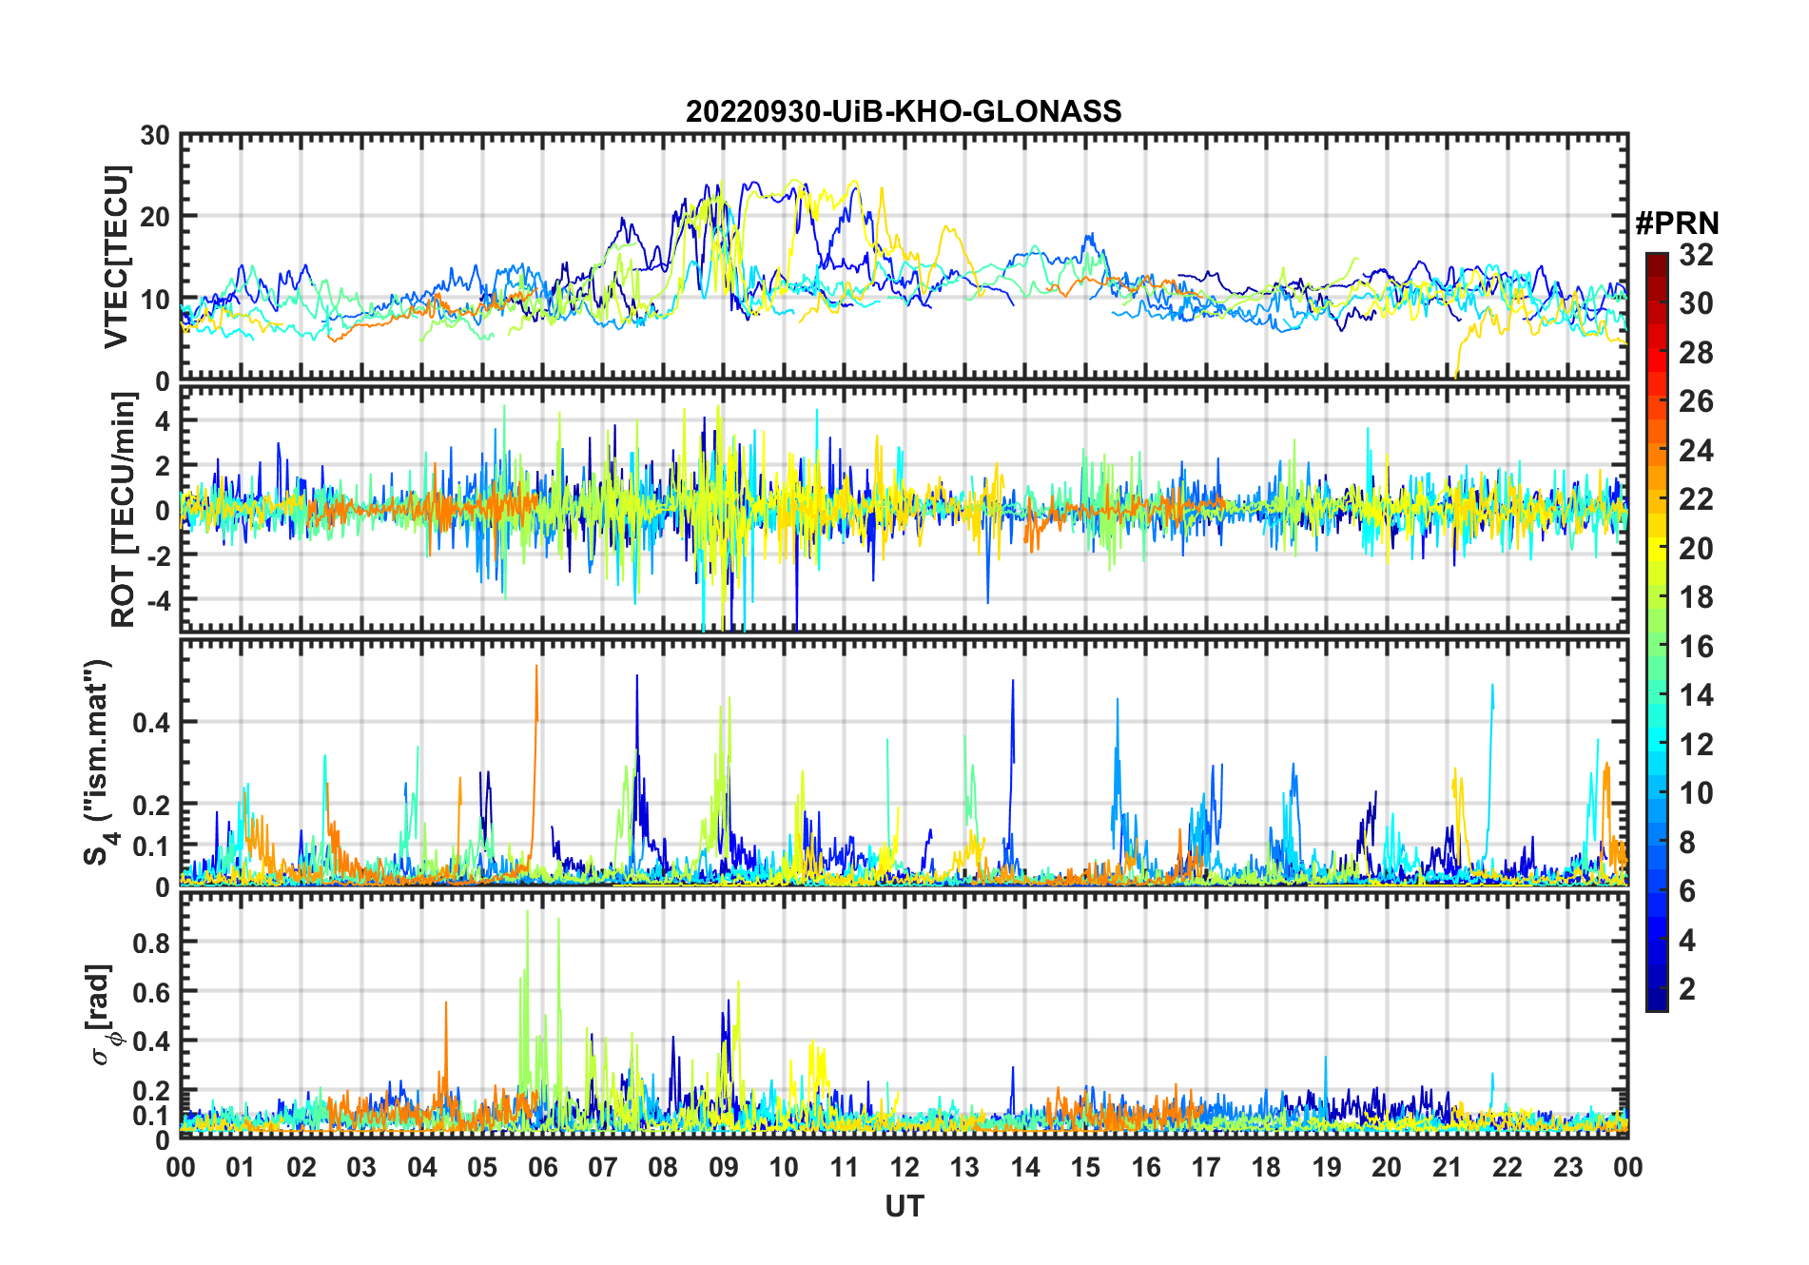Click the plot title 20220930-UiB-KHO-GLONASS
Viewport: 1809px width, 1265px height.
point(904,111)
